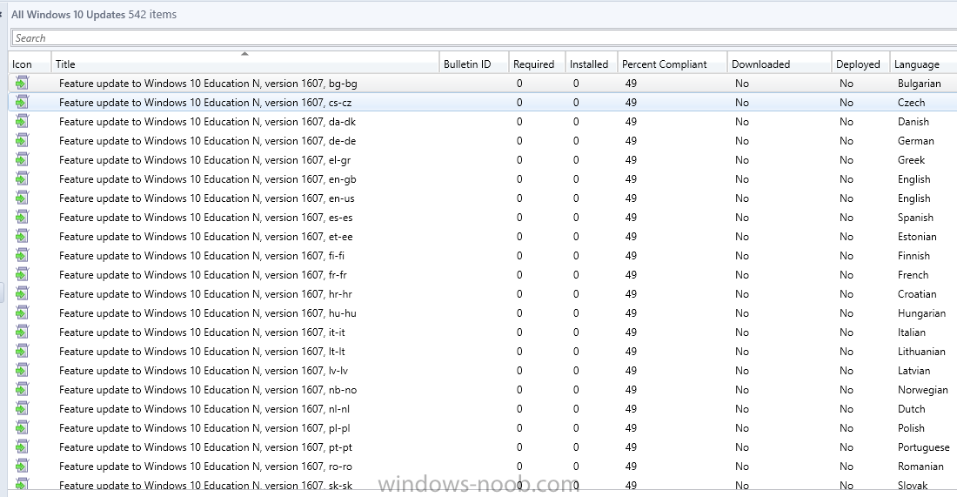957x497 pixels.
Task: Select the Education N version 1607 lt-lt update title
Action: (x=202, y=351)
